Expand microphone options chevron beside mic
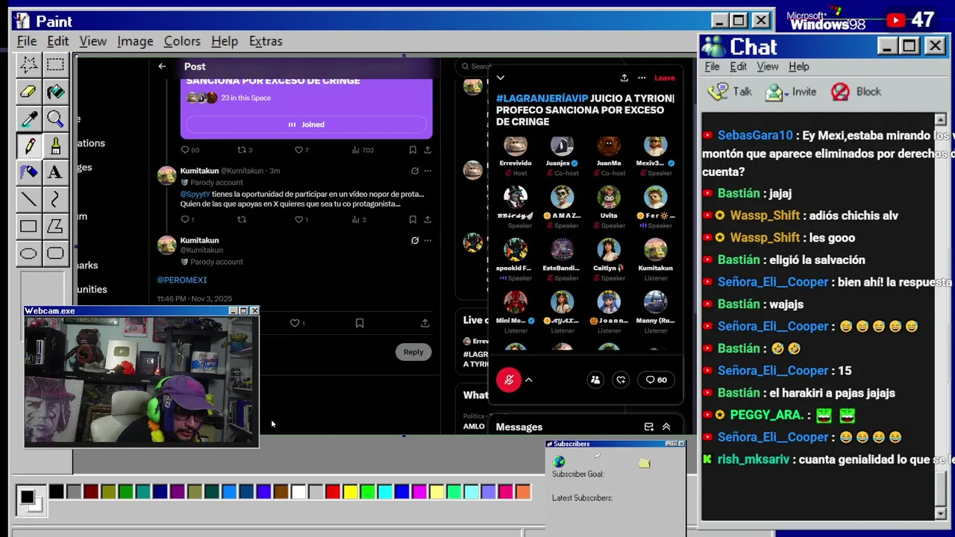This screenshot has height=537, width=955. pyautogui.click(x=529, y=380)
